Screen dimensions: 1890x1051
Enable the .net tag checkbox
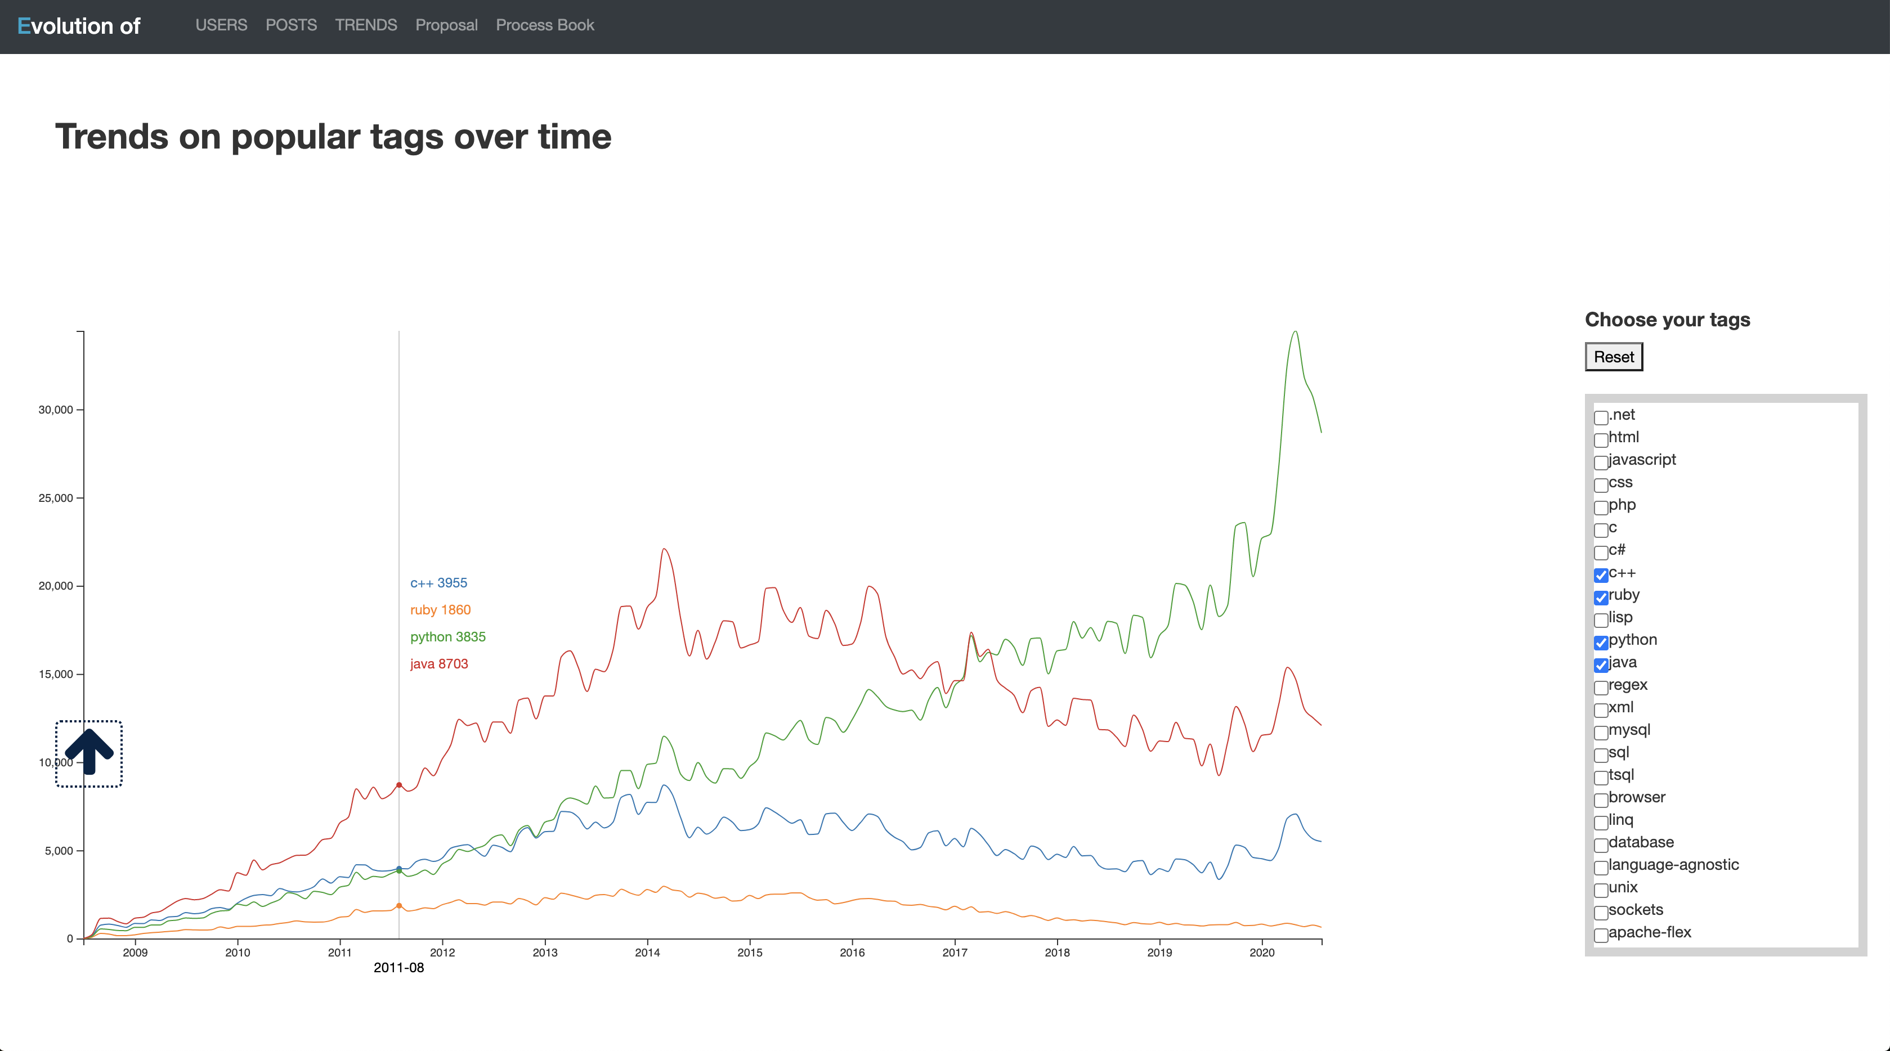pos(1601,418)
